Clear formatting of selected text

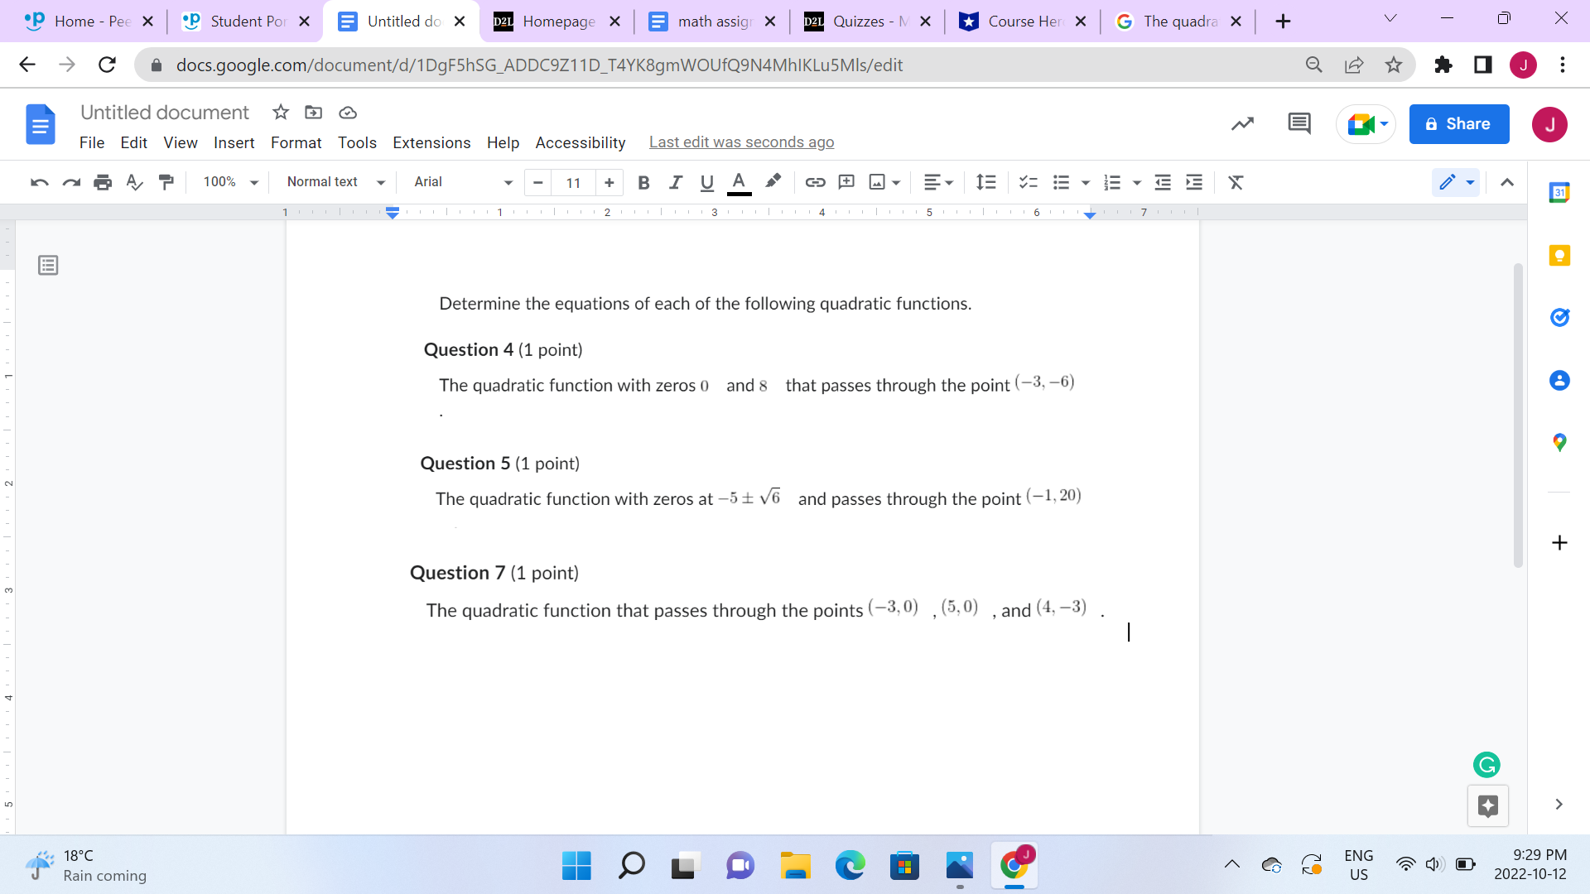tap(1236, 182)
